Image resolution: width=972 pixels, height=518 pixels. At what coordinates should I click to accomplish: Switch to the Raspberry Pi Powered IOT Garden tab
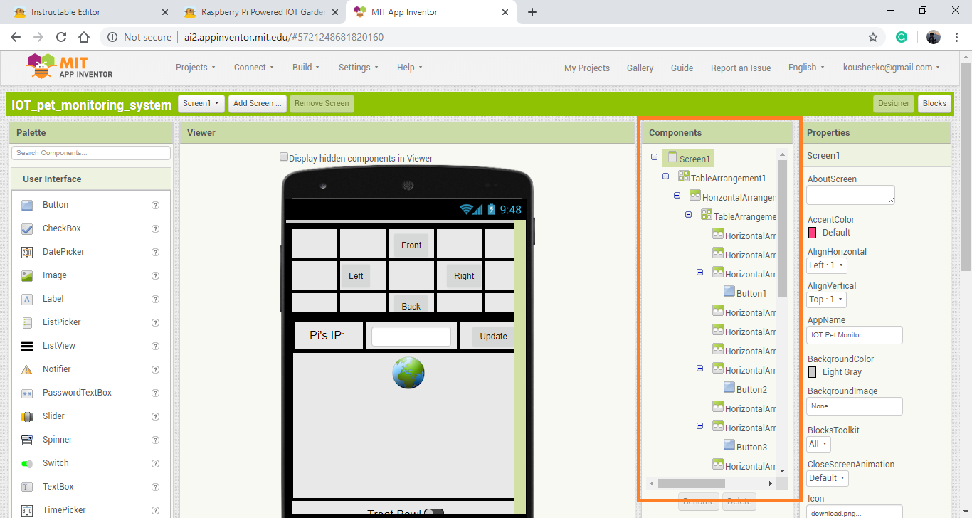pyautogui.click(x=260, y=12)
